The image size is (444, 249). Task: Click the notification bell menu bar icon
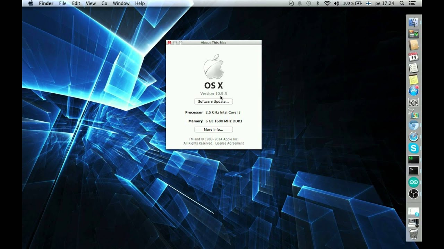[300, 3]
